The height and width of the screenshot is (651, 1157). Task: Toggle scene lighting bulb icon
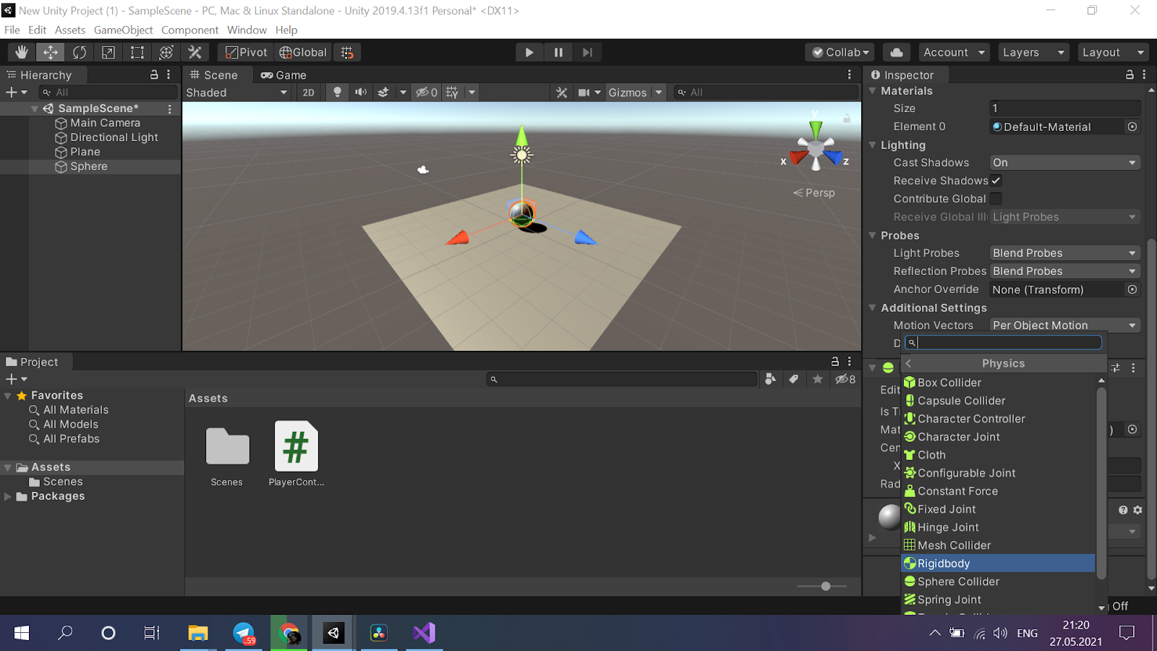tap(337, 92)
